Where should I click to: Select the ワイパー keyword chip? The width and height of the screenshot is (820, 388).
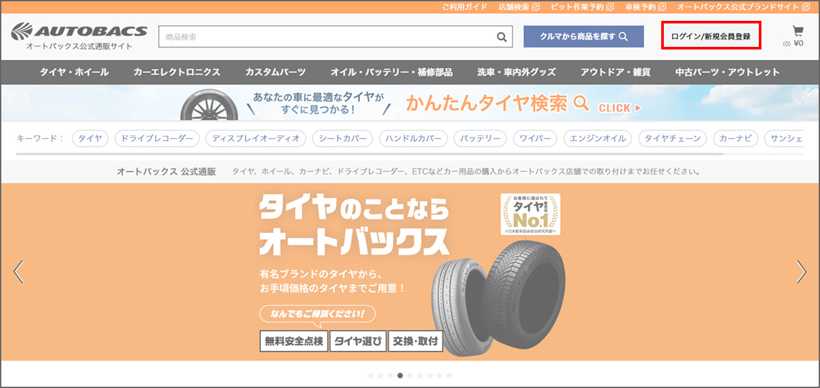point(535,139)
